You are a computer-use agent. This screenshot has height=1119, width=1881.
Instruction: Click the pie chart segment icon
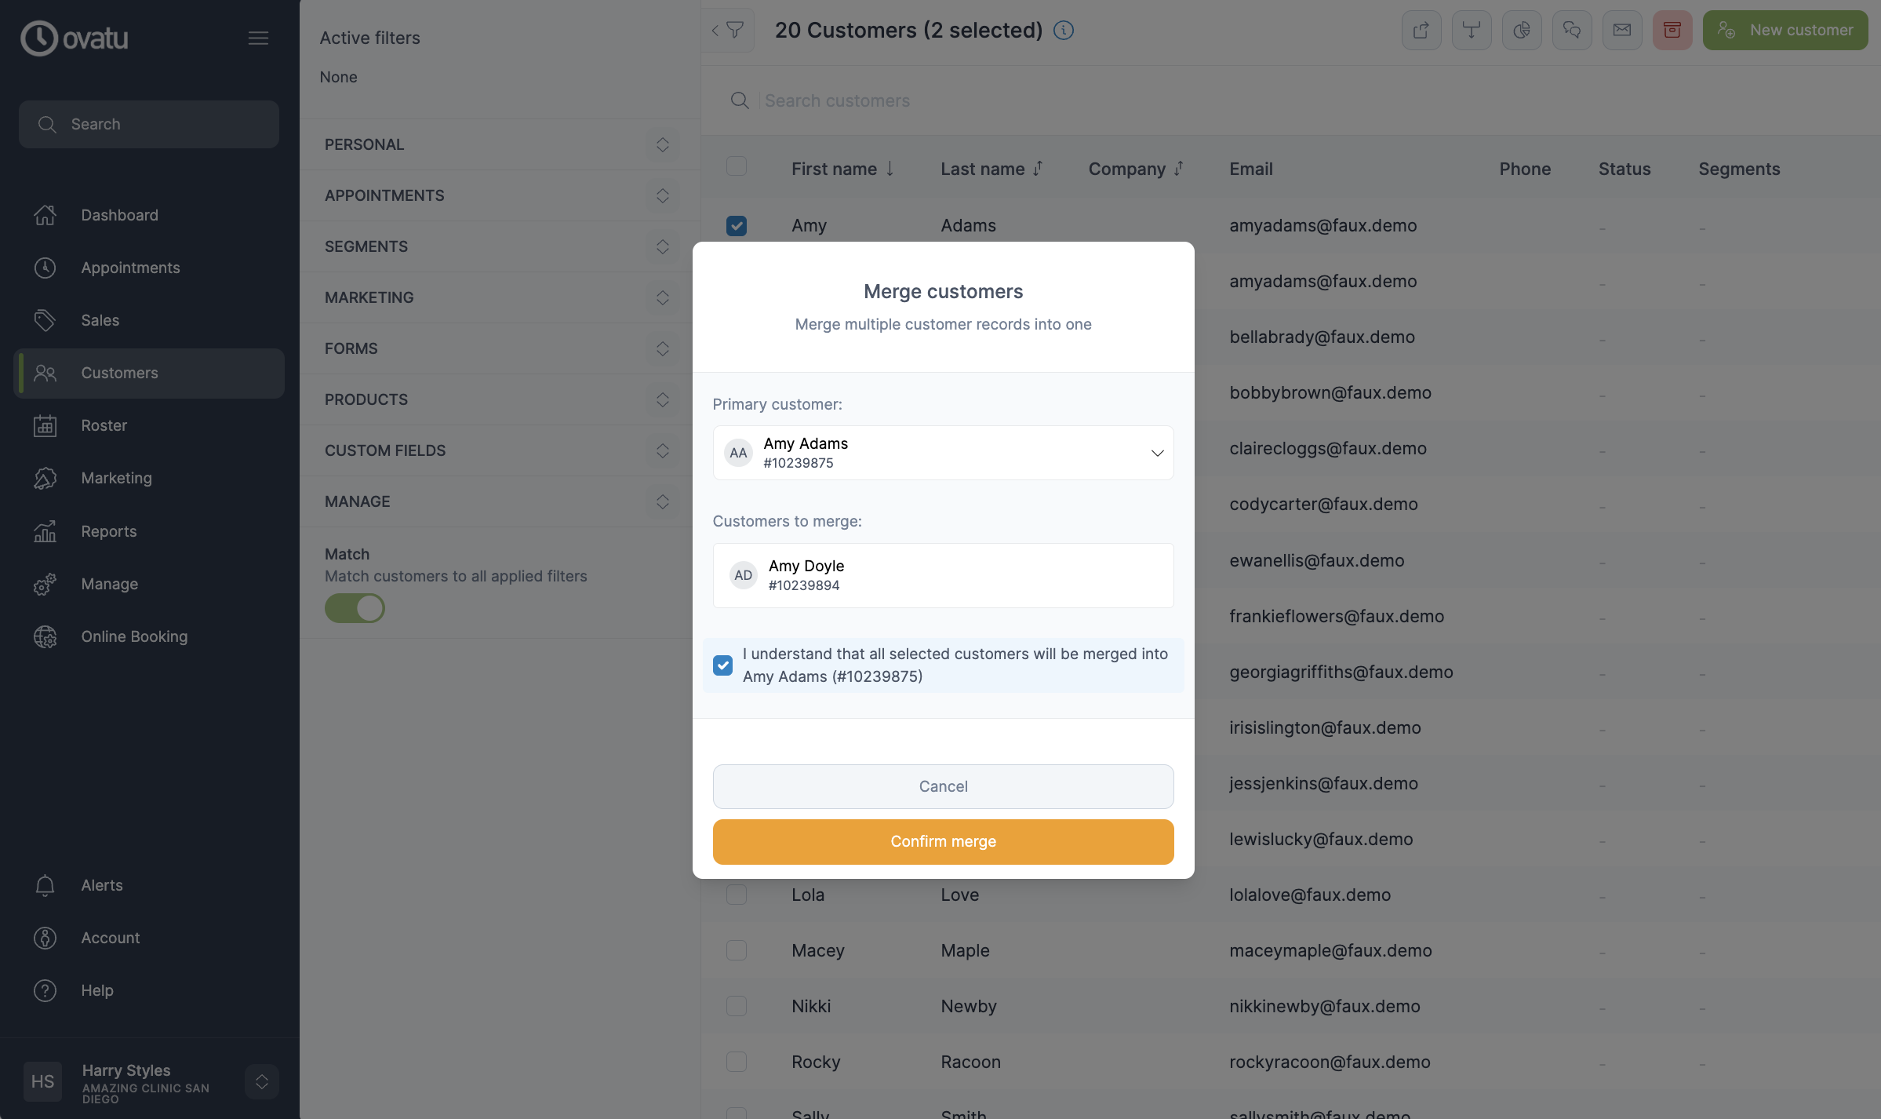tap(1521, 31)
